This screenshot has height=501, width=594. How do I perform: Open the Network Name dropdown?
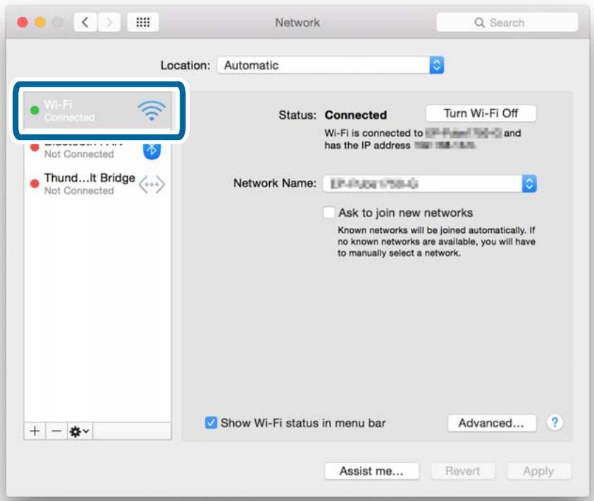pyautogui.click(x=430, y=184)
